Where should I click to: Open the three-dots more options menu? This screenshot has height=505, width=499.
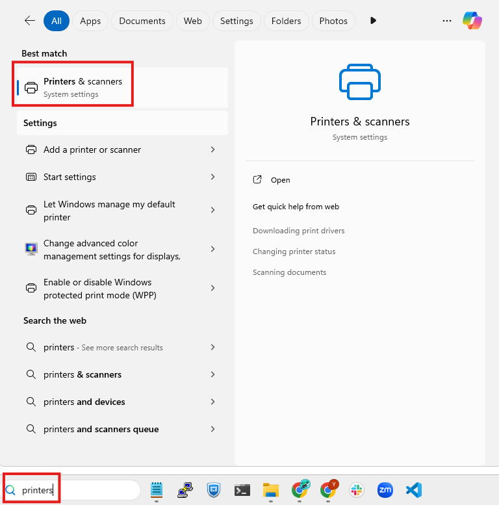point(446,21)
